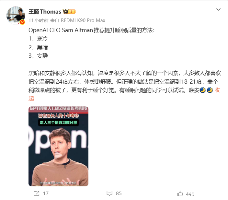Image resolution: width=228 pixels, height=200 pixels.
Task: Click the comment count 85
Action: click(119, 194)
